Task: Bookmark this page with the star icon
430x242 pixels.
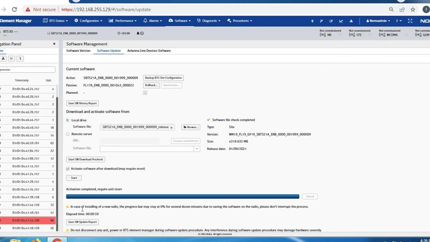Action: (413, 9)
